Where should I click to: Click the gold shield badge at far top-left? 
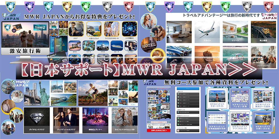[x=66, y=6]
